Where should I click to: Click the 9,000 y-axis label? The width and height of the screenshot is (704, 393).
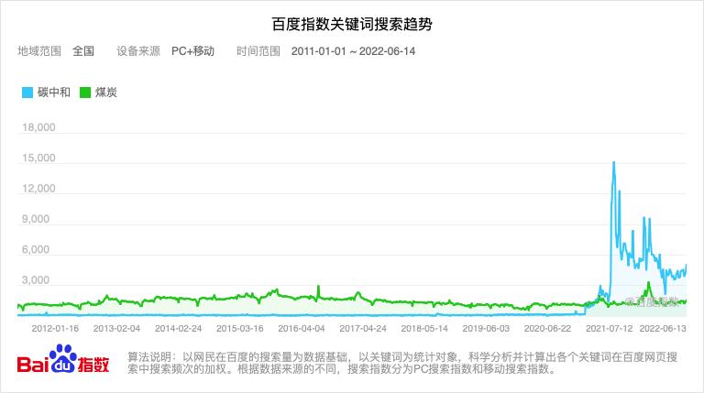tap(36, 219)
